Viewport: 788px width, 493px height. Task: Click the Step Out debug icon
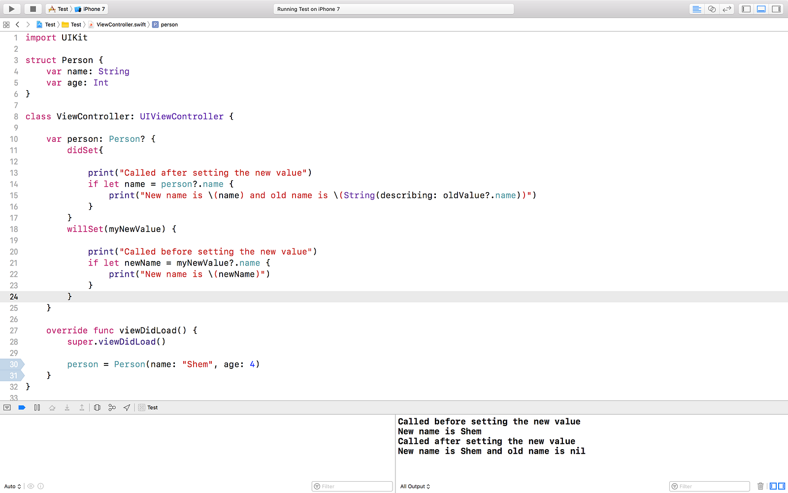coord(82,408)
